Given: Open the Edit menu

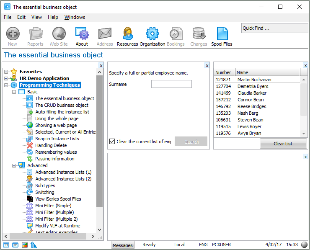Looking at the screenshot, I should click(21, 17).
